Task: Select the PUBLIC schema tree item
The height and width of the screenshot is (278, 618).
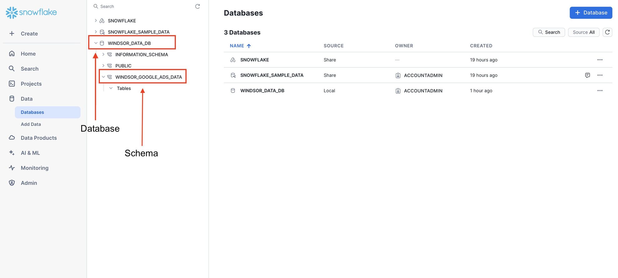Action: (123, 66)
